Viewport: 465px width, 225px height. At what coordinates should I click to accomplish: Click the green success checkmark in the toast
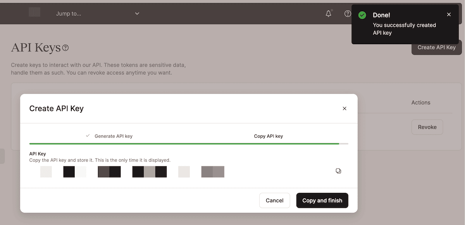(362, 15)
